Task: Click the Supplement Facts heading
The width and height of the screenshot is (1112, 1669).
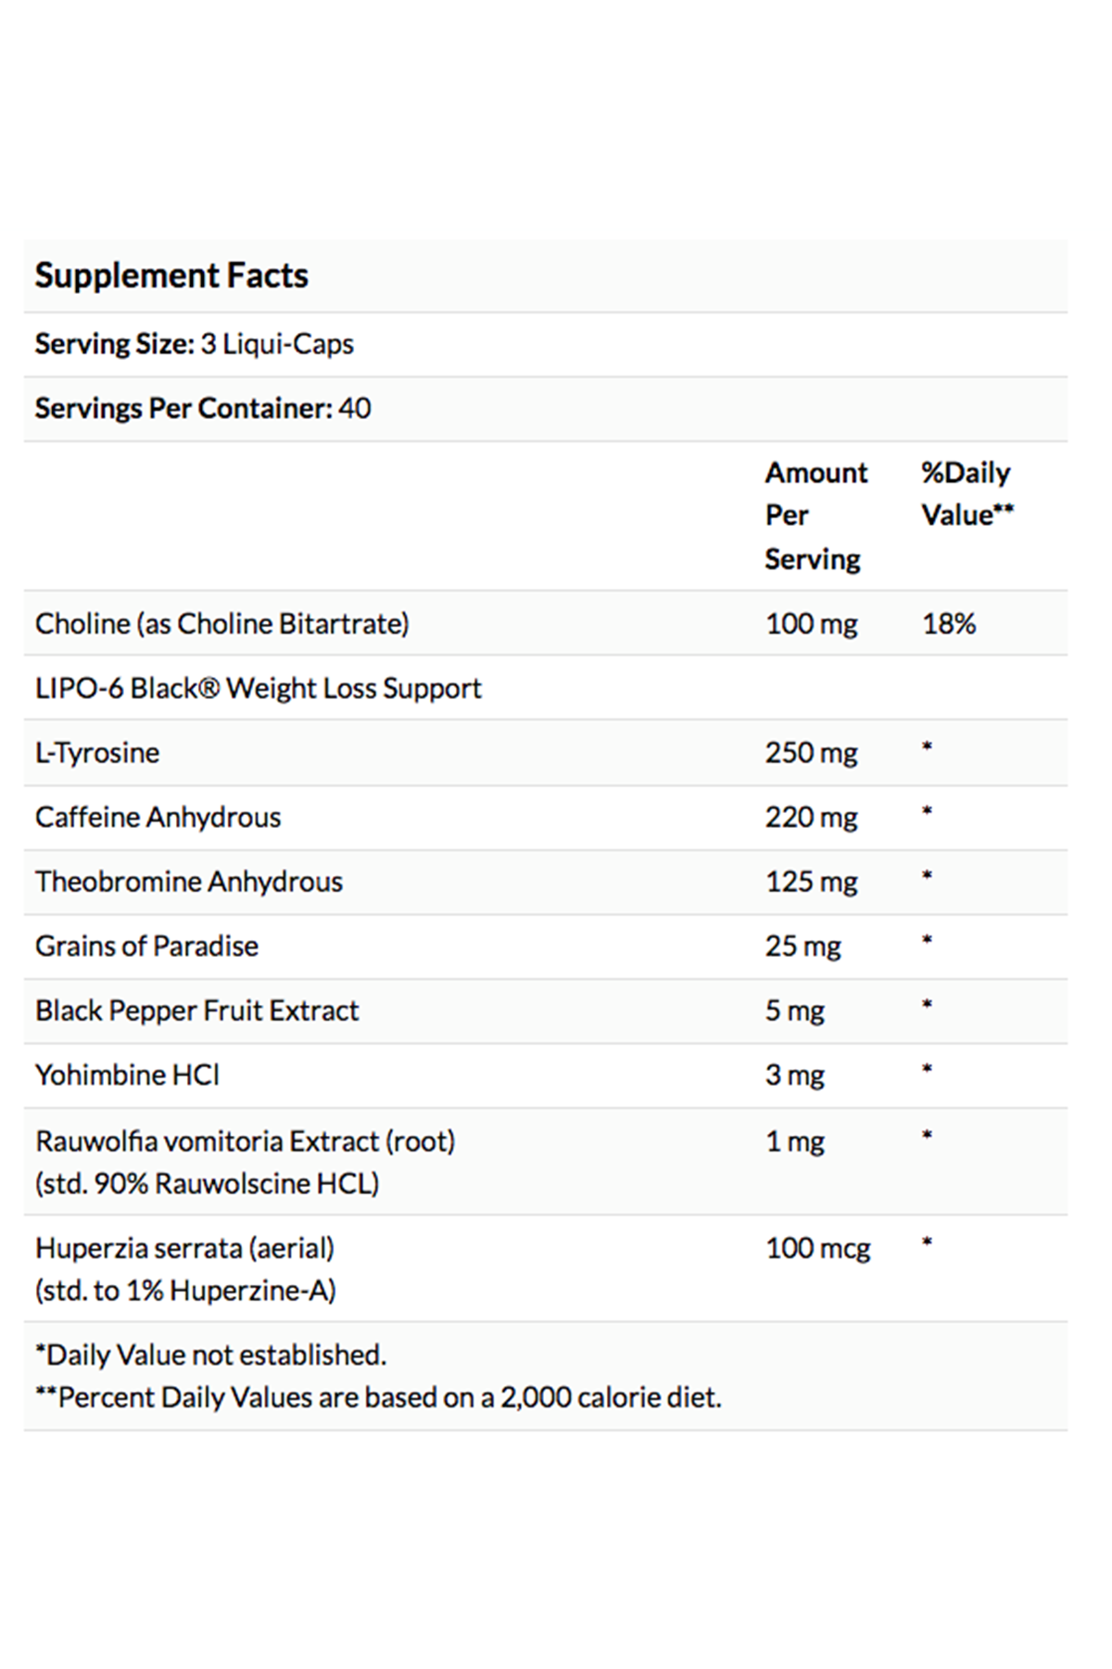Action: tap(171, 275)
